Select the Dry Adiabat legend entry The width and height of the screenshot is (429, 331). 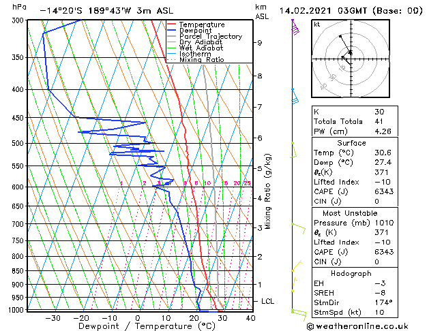194,42
